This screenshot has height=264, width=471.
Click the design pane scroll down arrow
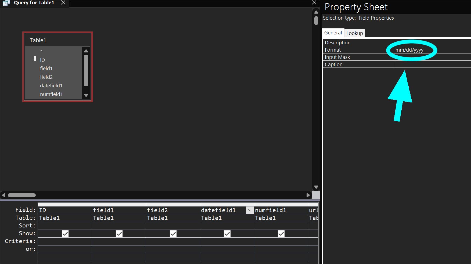pos(316,187)
